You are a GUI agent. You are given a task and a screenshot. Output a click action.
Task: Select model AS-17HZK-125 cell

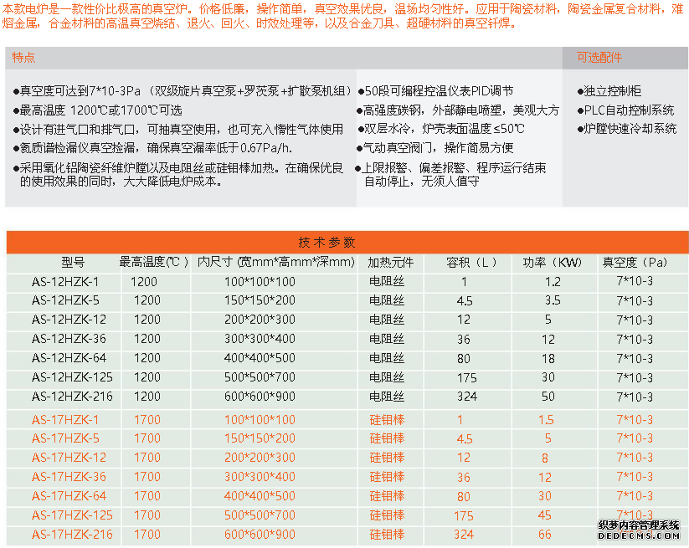(72, 515)
